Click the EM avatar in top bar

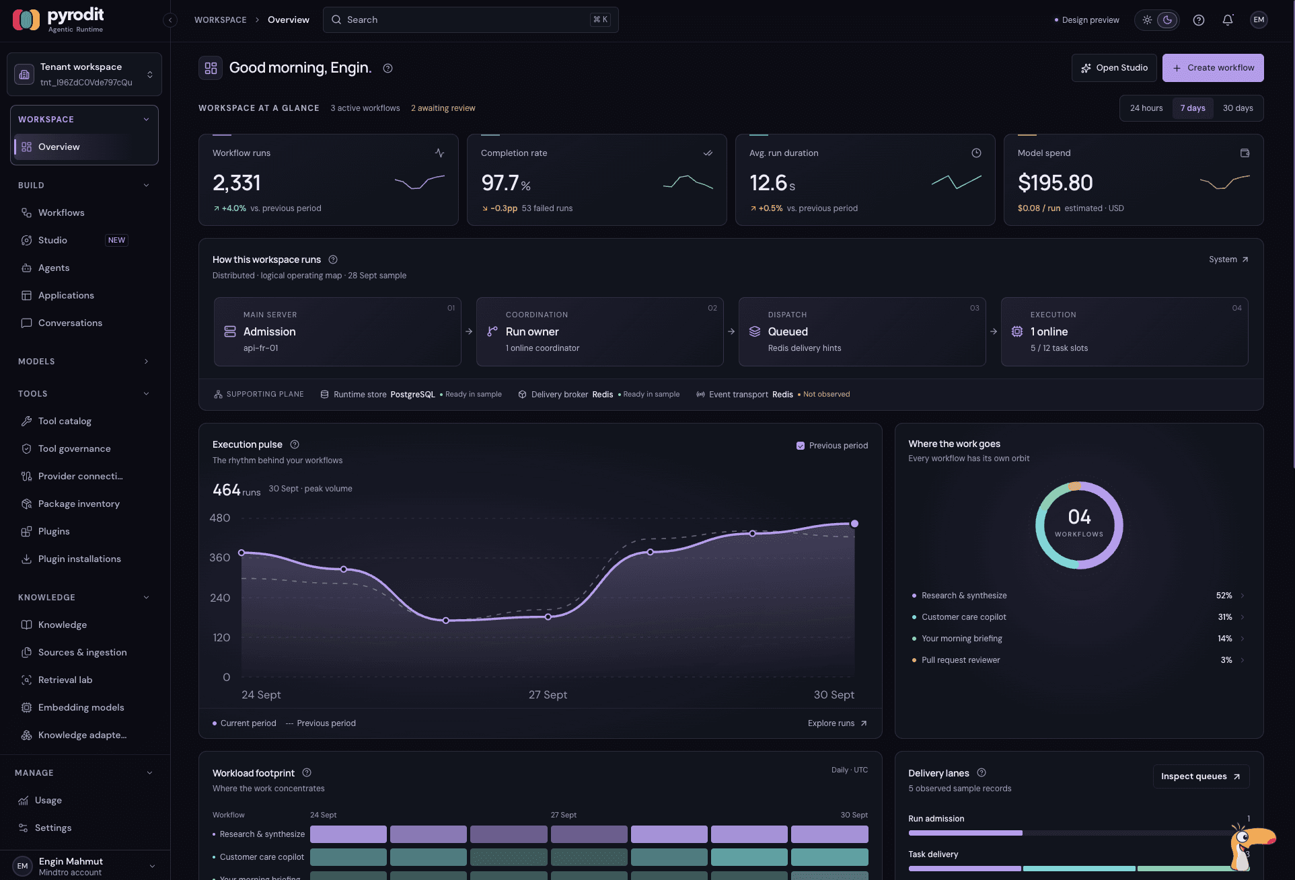[1259, 20]
